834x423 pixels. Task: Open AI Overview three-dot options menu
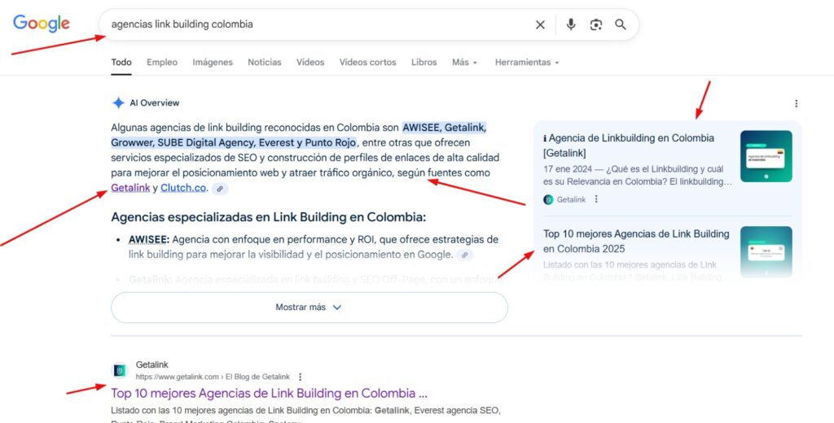[x=796, y=103]
